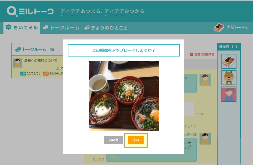Select the donut avatar in the 参加者 panel
Image resolution: width=253 pixels, height=165 pixels.
point(229,61)
